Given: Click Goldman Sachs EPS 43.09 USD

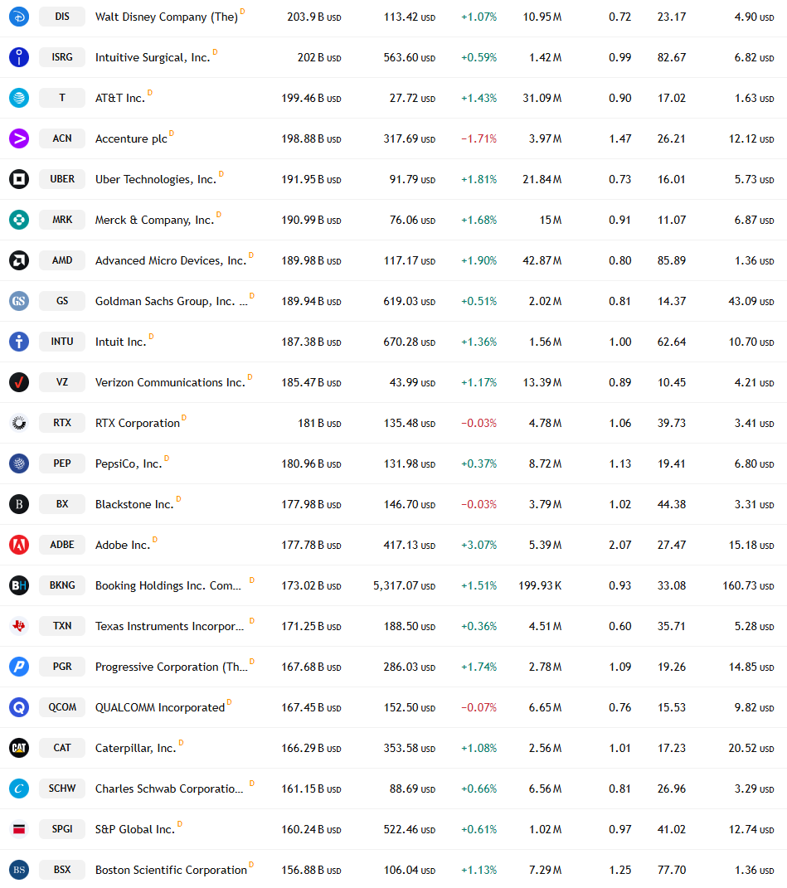Looking at the screenshot, I should pyautogui.click(x=751, y=301).
